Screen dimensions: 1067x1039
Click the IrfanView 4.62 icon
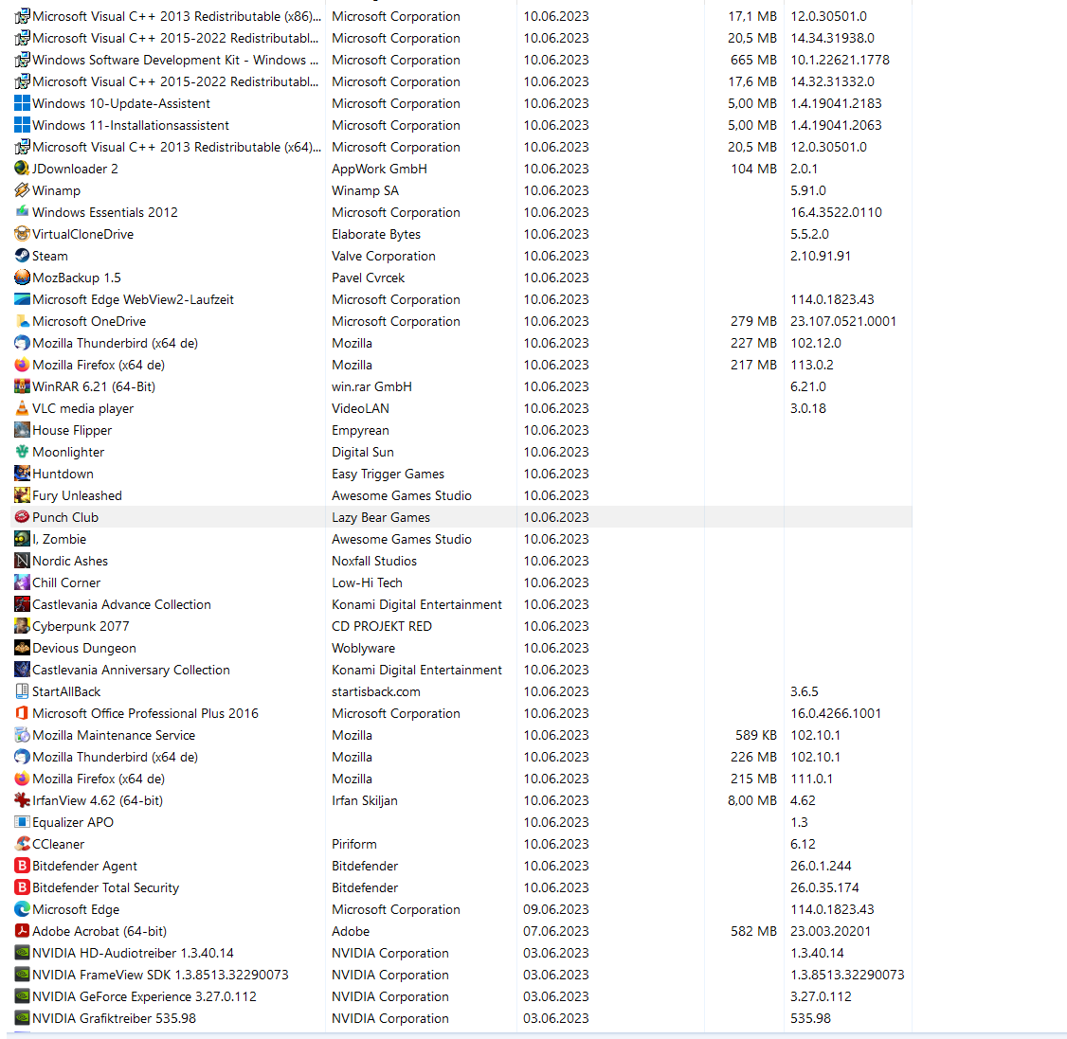click(22, 799)
